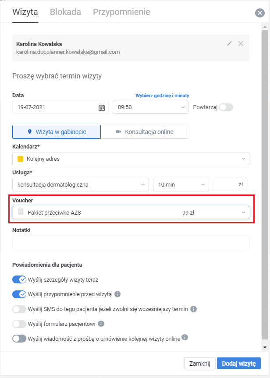The width and height of the screenshot is (270, 378).
Task: Open the calendar icon beside the Data field
Action: click(x=101, y=107)
